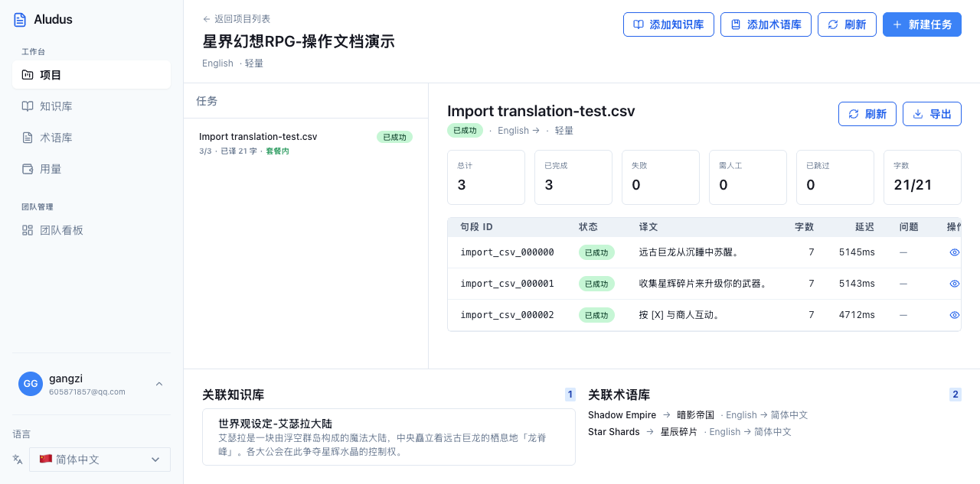Go to 术语库 in the sidebar

click(x=91, y=138)
